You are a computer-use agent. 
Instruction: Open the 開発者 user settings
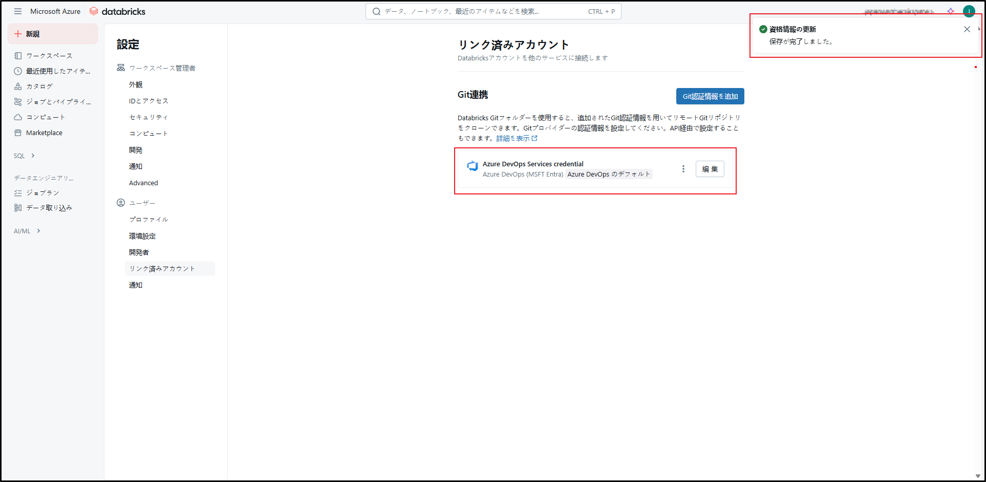coord(139,252)
